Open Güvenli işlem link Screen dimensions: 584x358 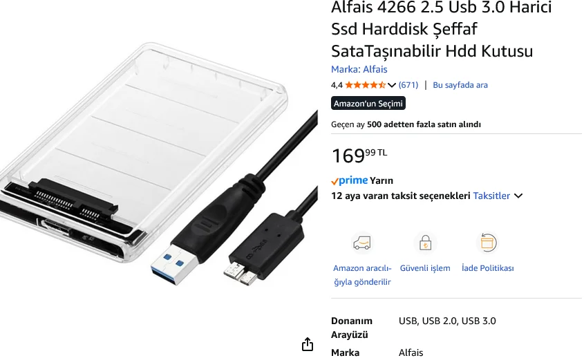click(425, 268)
